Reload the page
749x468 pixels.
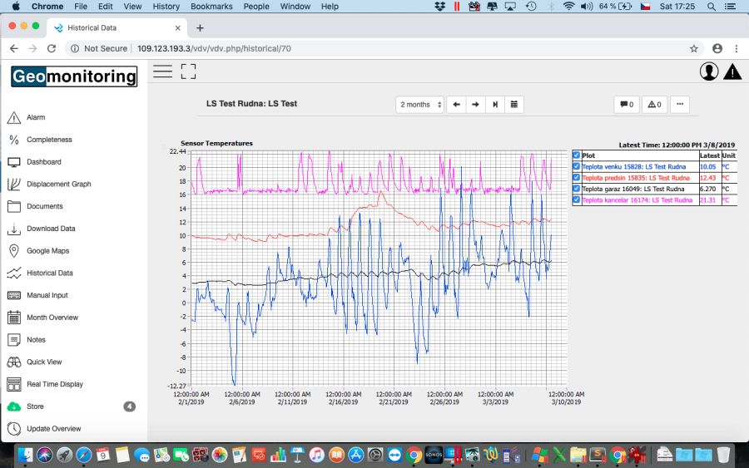pyautogui.click(x=52, y=49)
